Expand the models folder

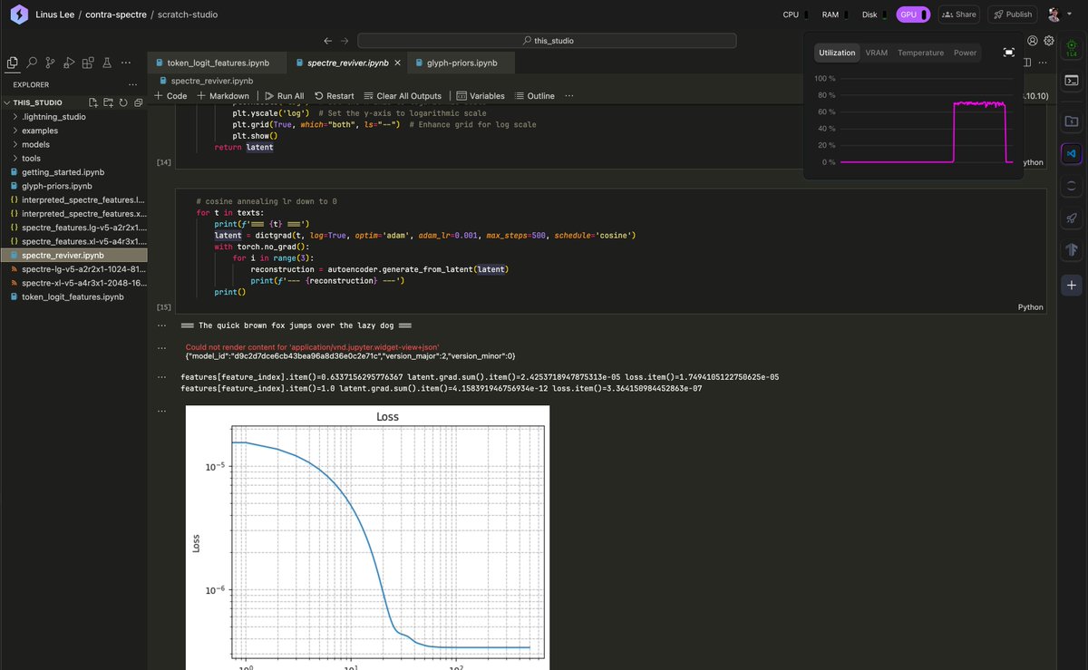36,144
